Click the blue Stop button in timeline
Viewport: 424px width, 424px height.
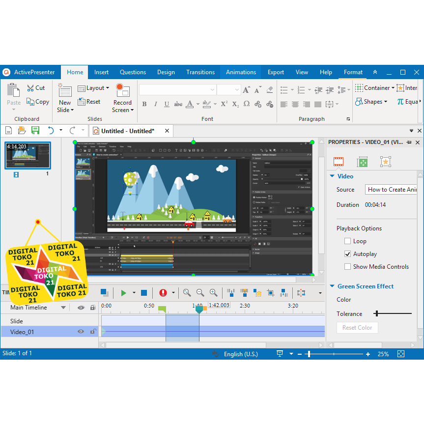click(144, 293)
